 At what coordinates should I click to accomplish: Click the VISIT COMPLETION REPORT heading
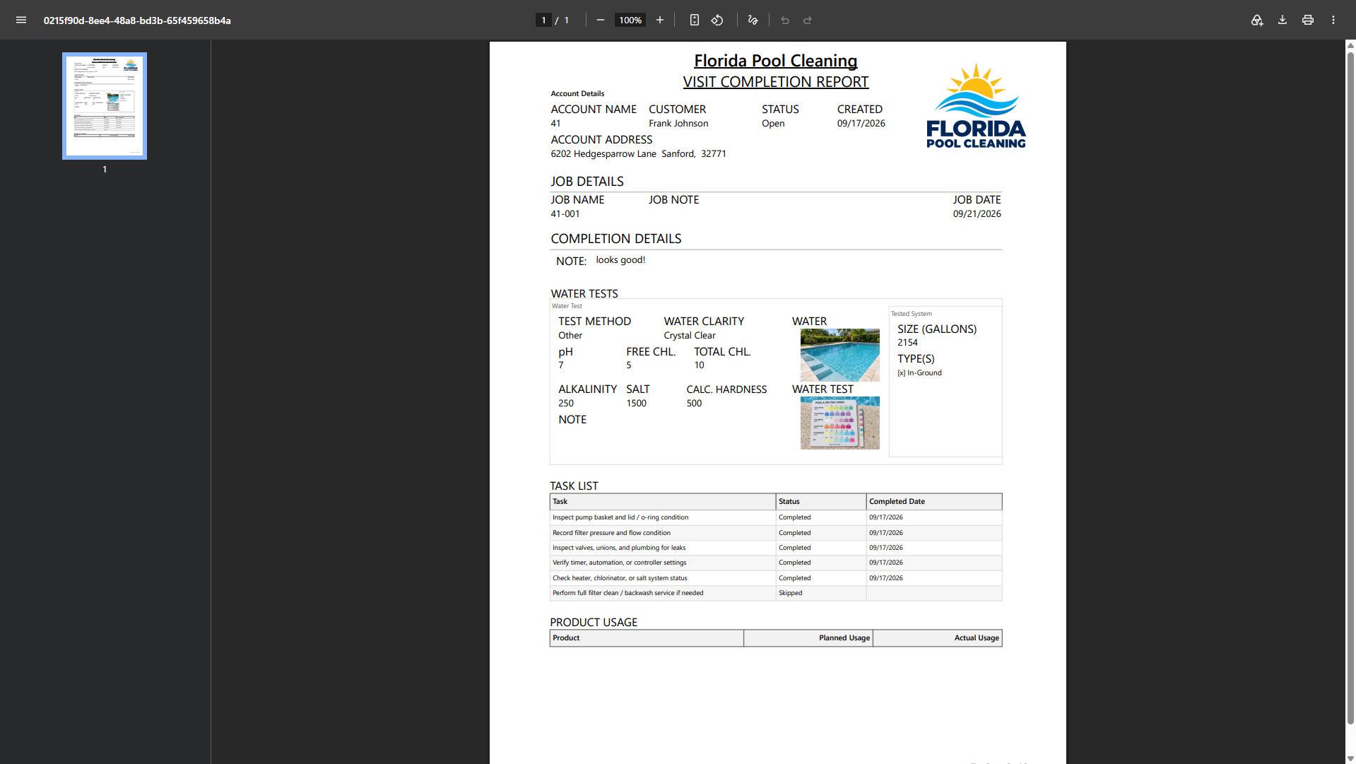[776, 82]
